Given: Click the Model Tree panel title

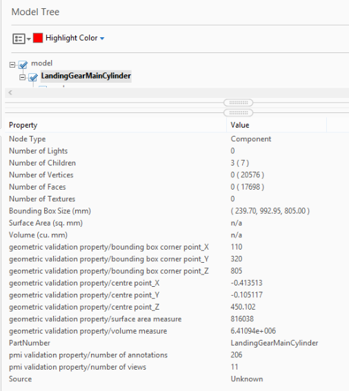Looking at the screenshot, I should 35,12.
